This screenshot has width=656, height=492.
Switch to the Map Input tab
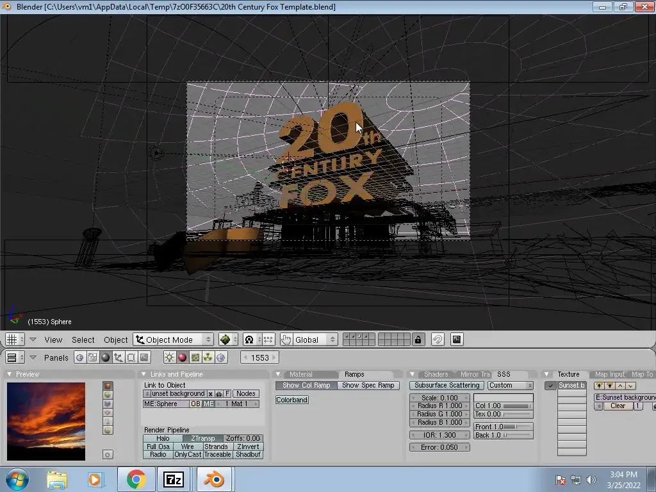pyautogui.click(x=610, y=374)
